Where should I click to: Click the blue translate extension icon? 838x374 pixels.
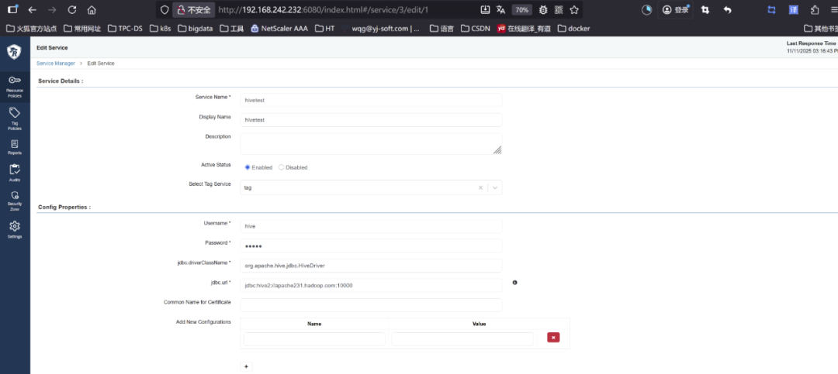click(x=793, y=9)
